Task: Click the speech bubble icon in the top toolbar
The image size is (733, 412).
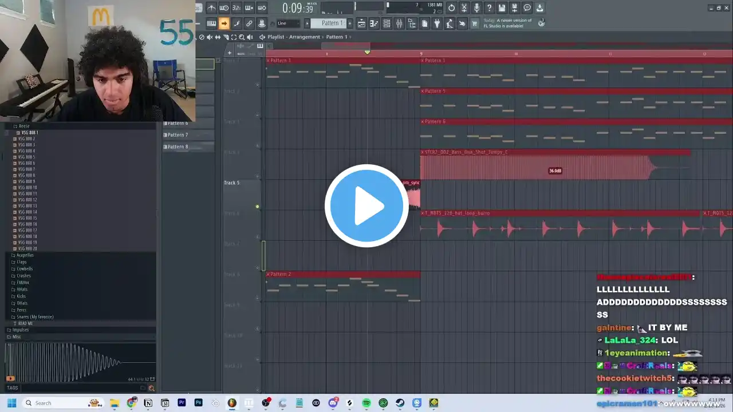Action: click(x=527, y=8)
